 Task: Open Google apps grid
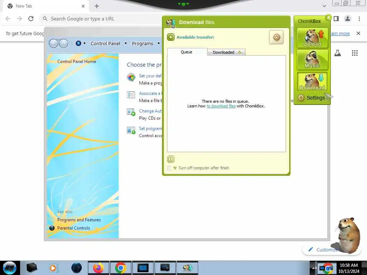(355, 53)
